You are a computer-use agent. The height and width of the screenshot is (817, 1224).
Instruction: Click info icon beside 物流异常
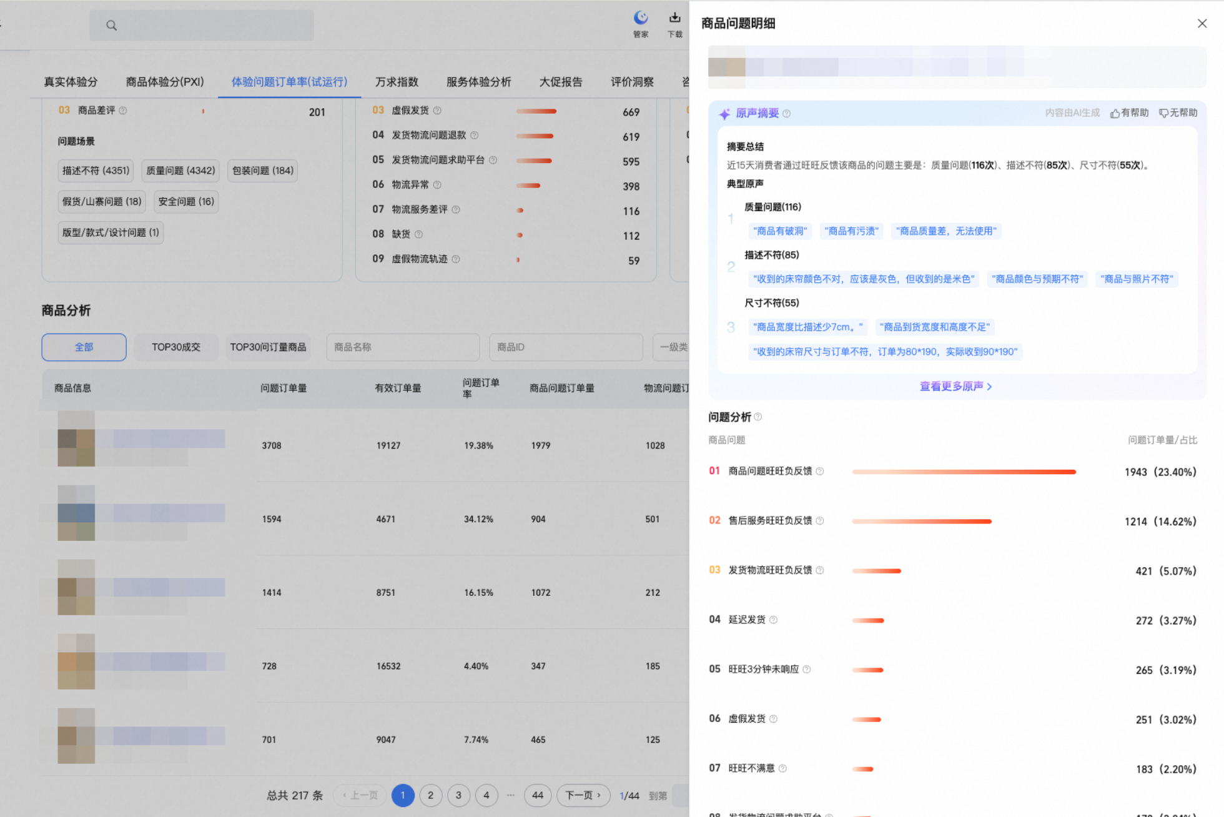tap(437, 184)
